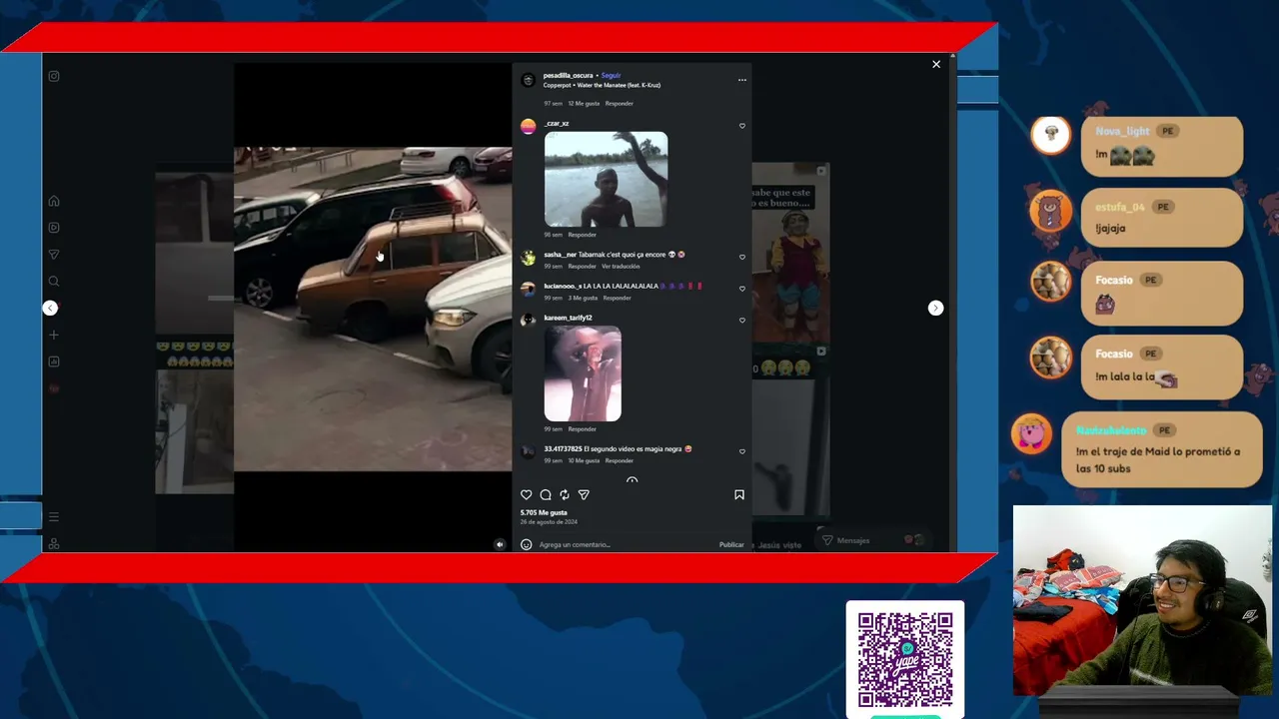Open the three-dot post options menu
The width and height of the screenshot is (1279, 719).
[741, 80]
